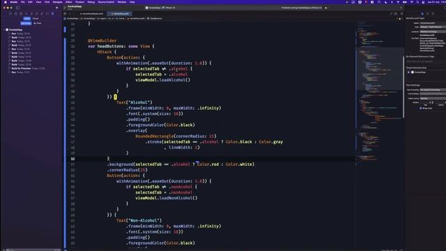
Task: Open the Line Endings dropdown
Action: point(433,93)
